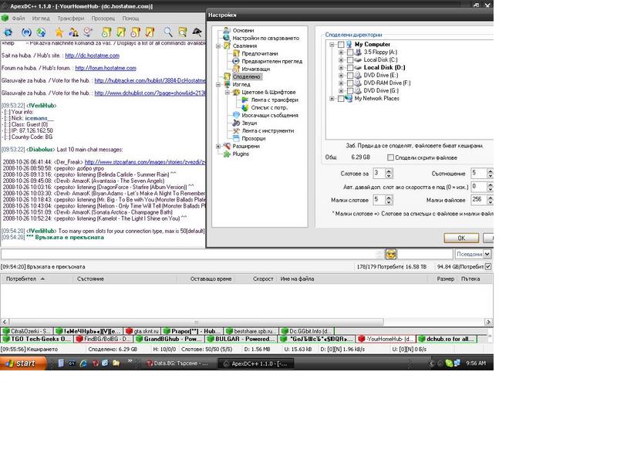The width and height of the screenshot is (617, 463).
Task: Click the Windows start button
Action: pyautogui.click(x=23, y=363)
